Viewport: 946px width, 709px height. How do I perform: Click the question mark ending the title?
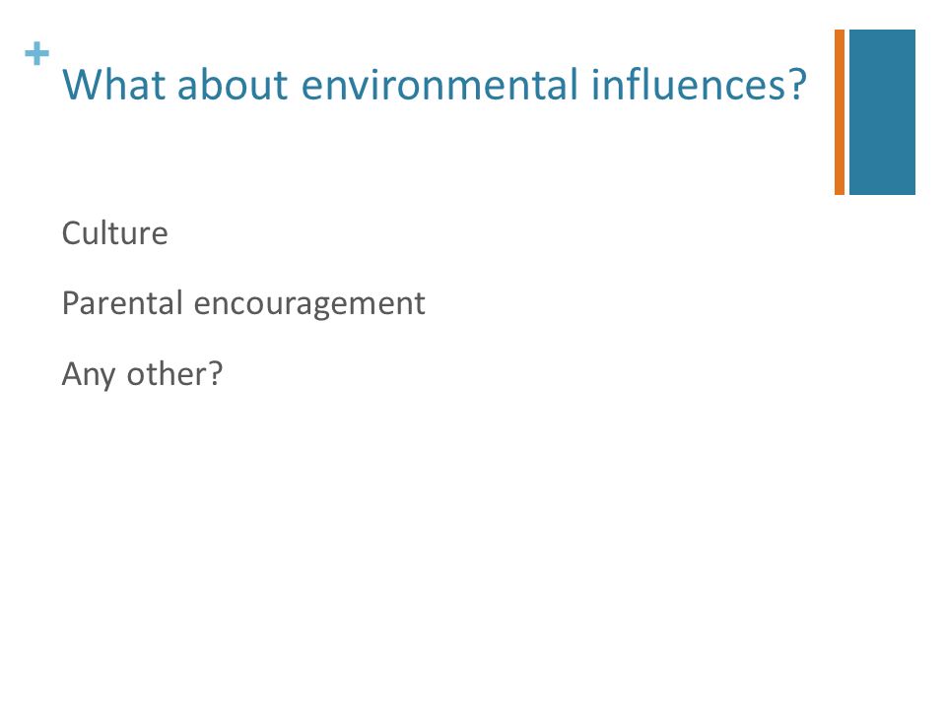pos(797,85)
